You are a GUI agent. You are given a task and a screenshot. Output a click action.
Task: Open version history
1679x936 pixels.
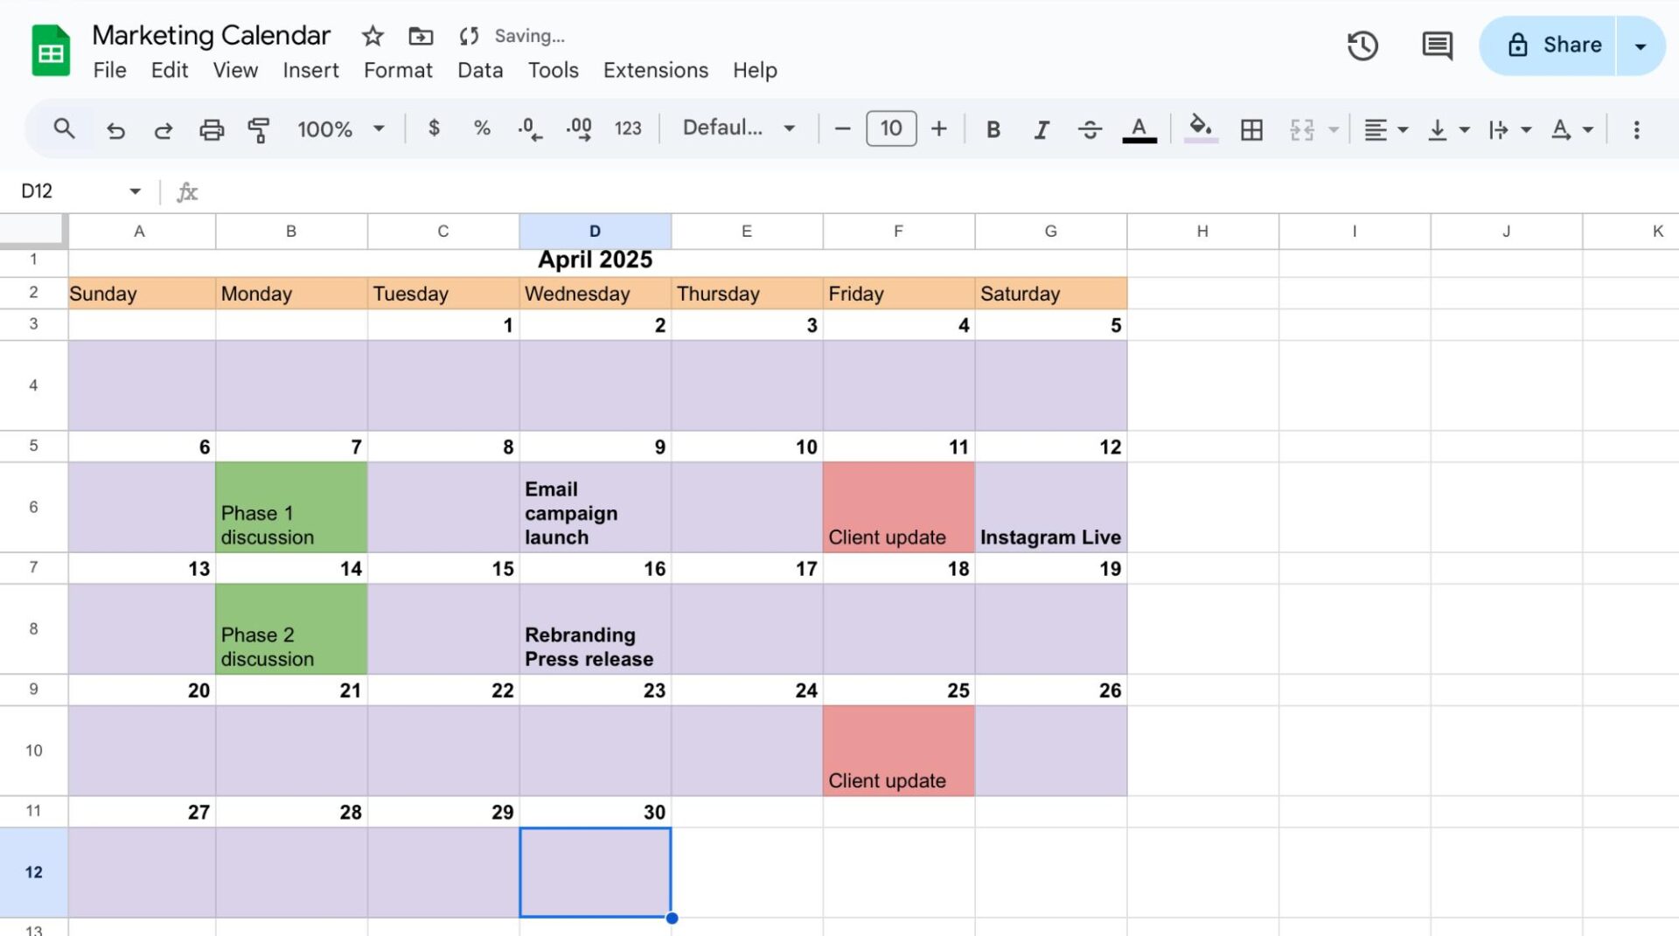pyautogui.click(x=1362, y=45)
